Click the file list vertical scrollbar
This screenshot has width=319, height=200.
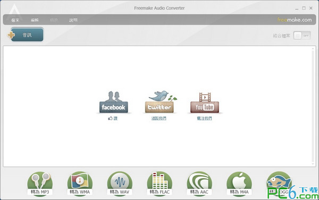click(x=313, y=106)
